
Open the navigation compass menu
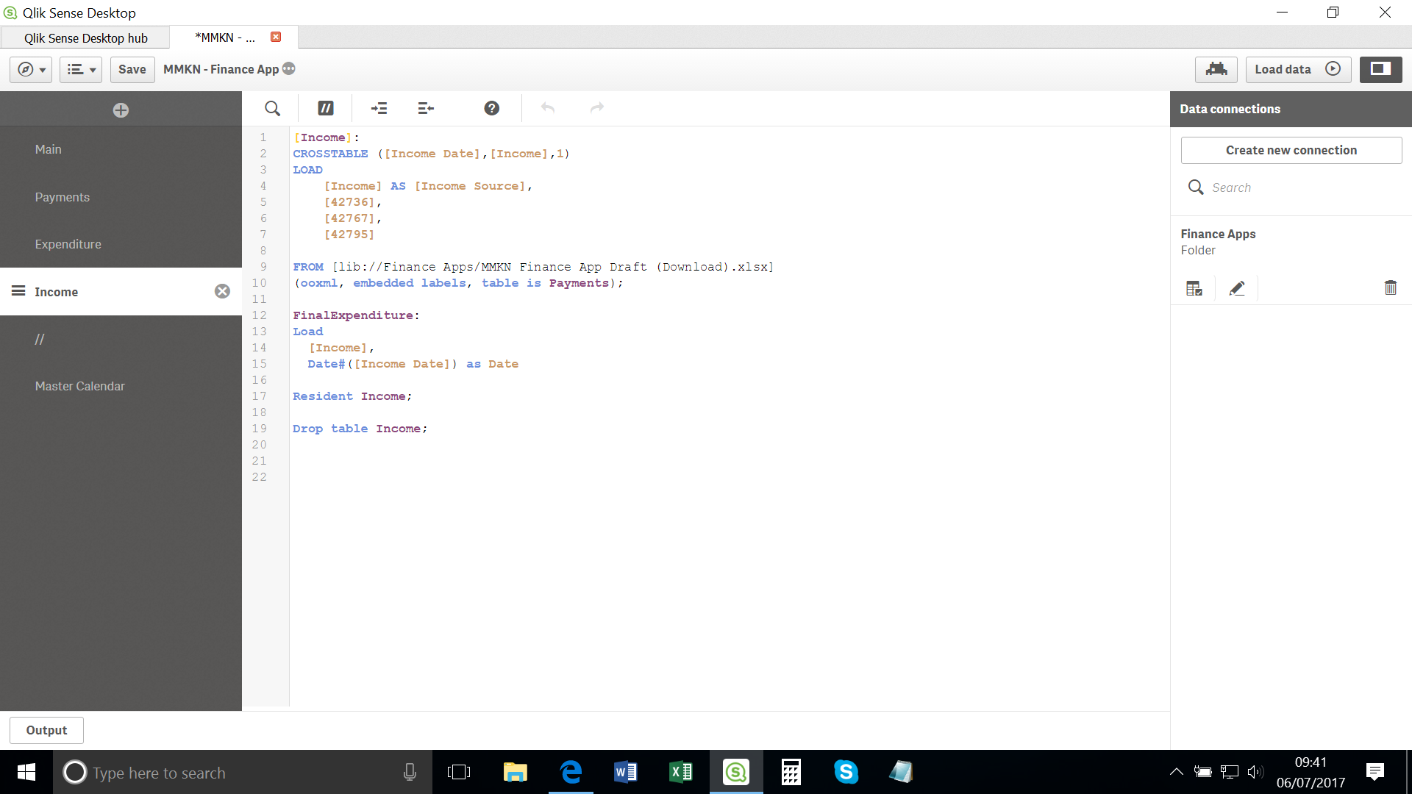tap(31, 69)
